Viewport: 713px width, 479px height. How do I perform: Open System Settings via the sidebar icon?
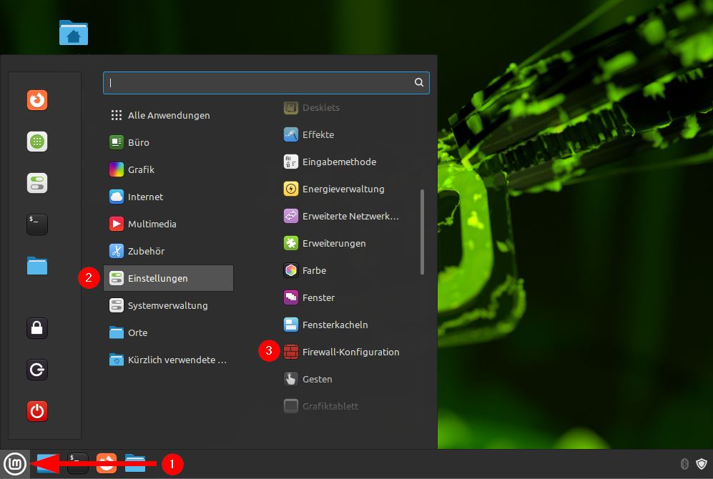36,182
